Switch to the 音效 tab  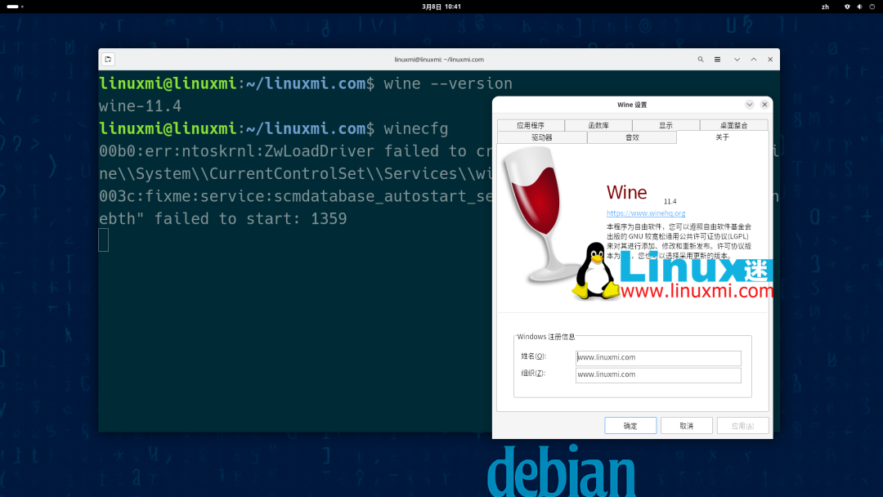click(x=631, y=137)
